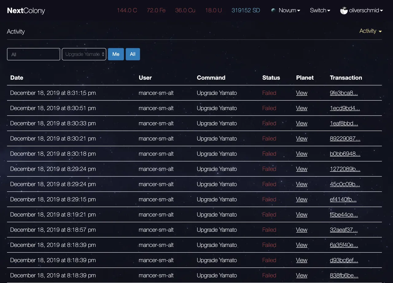View planet for the 8:31:15 pm entry
The height and width of the screenshot is (283, 393).
click(x=302, y=93)
